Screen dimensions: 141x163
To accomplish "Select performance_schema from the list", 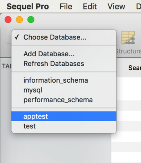I will (x=64, y=100).
